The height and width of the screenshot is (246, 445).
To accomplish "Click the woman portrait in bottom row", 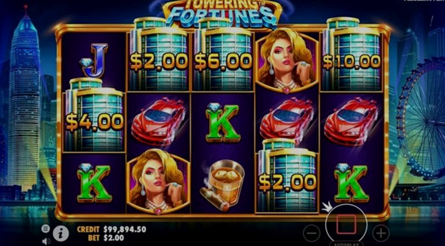I will point(159,182).
